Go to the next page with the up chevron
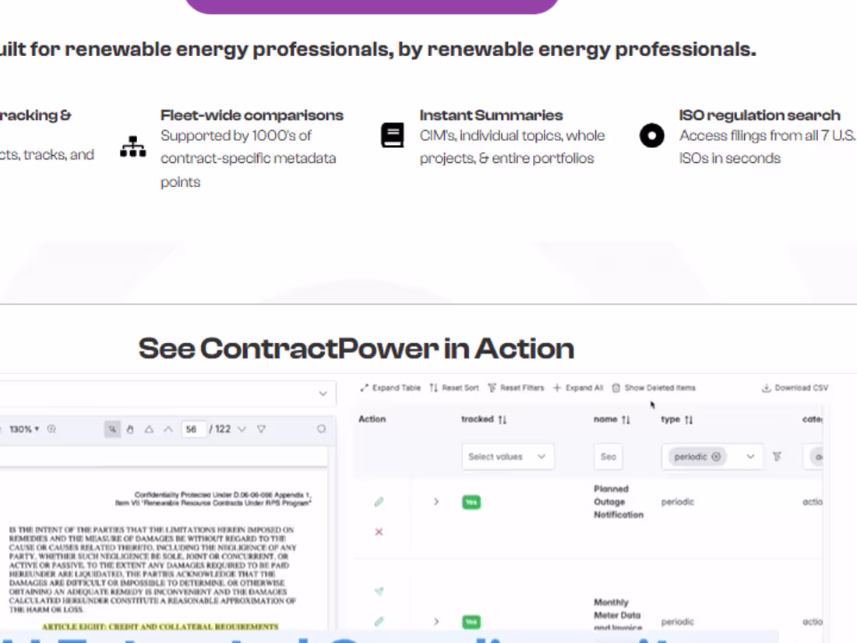 tap(168, 428)
